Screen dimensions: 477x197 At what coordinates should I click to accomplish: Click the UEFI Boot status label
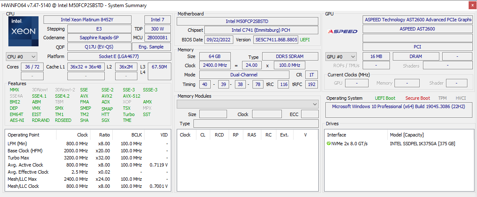[x=385, y=98]
